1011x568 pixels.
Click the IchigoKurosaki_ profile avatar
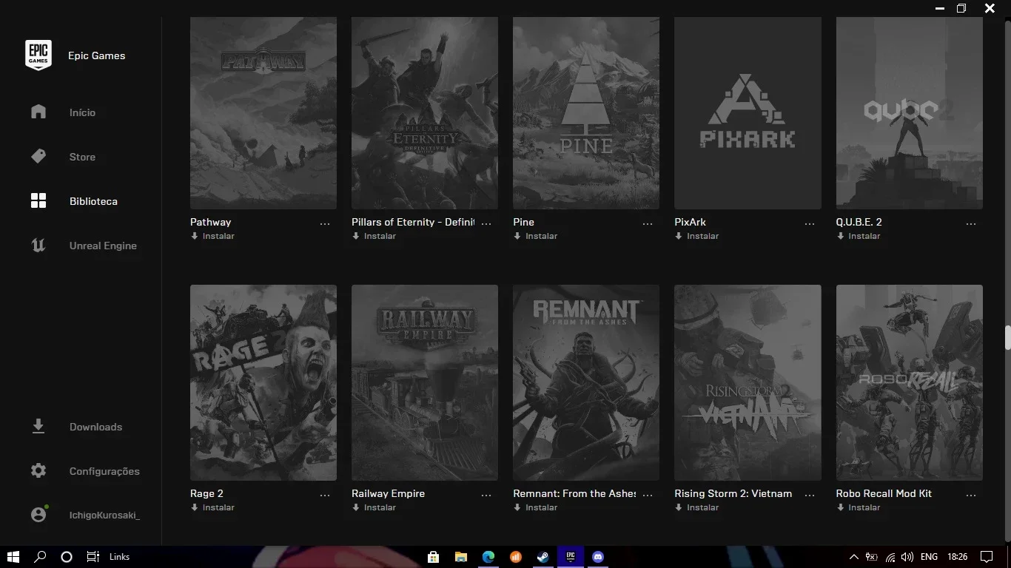38,515
